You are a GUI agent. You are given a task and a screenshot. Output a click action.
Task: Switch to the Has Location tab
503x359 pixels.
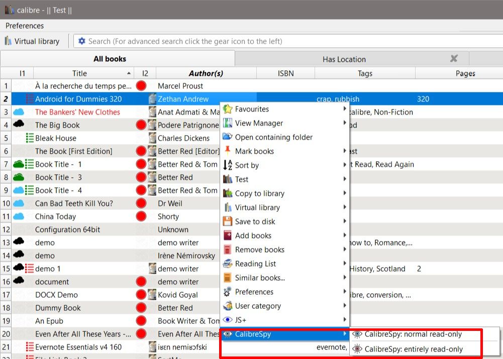pyautogui.click(x=352, y=59)
